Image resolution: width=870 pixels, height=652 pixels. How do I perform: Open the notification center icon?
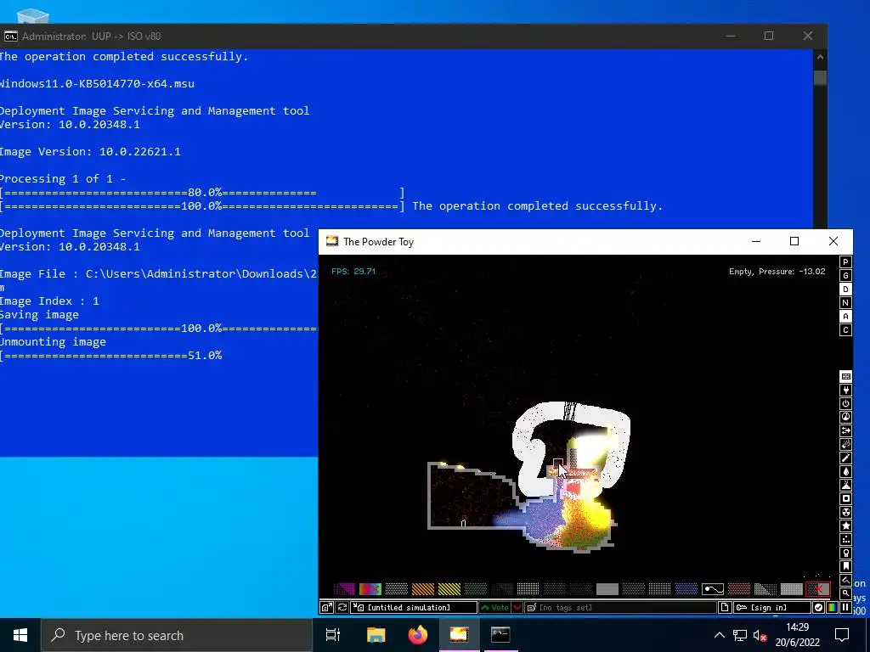(842, 635)
